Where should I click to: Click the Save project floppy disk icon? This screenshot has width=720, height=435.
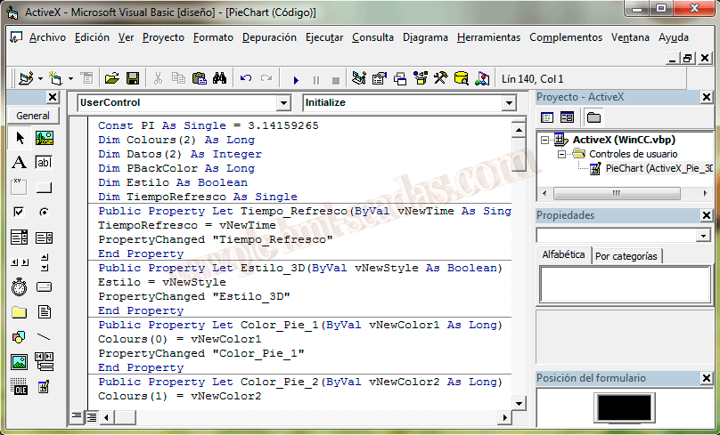[x=132, y=78]
